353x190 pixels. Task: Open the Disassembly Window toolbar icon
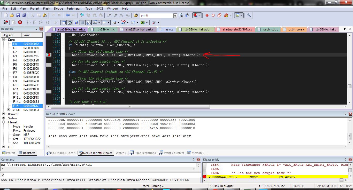click(70, 22)
